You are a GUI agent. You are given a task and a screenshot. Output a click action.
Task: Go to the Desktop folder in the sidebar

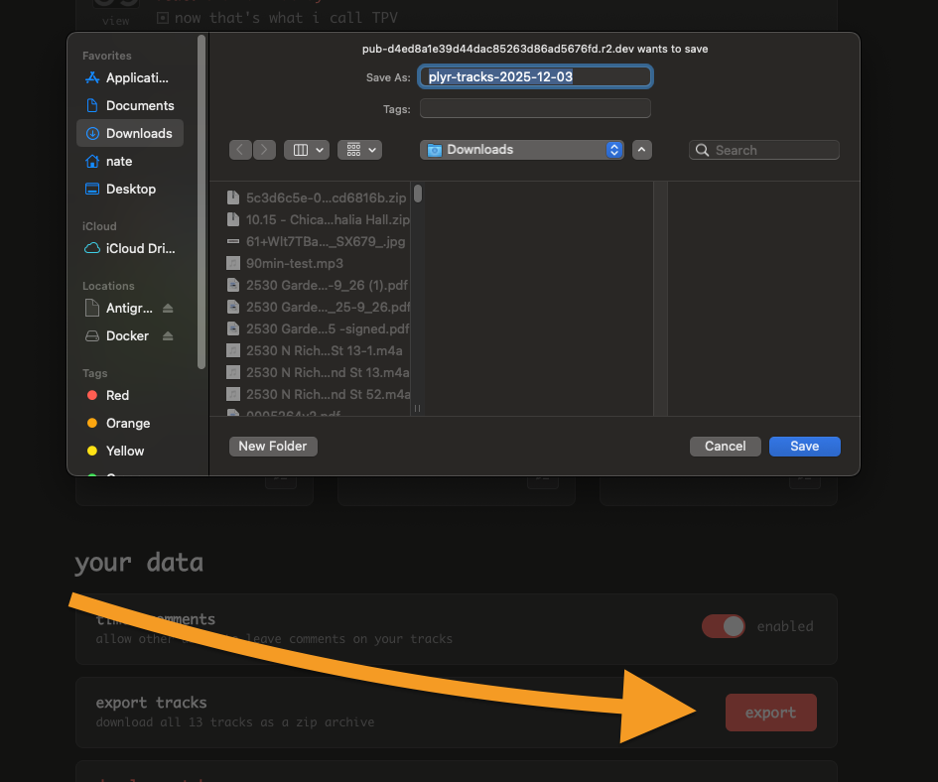click(130, 189)
